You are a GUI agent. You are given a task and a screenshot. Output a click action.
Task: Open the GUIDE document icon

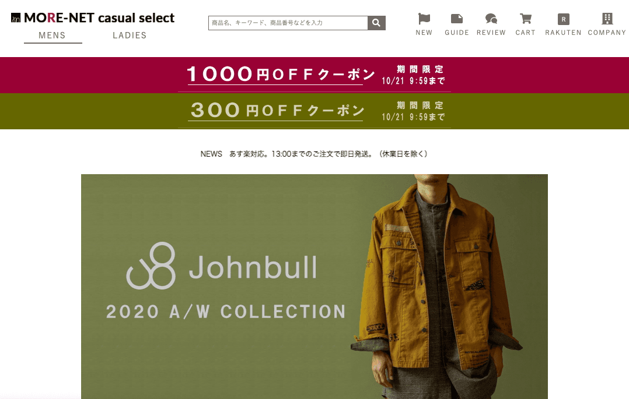click(x=456, y=19)
